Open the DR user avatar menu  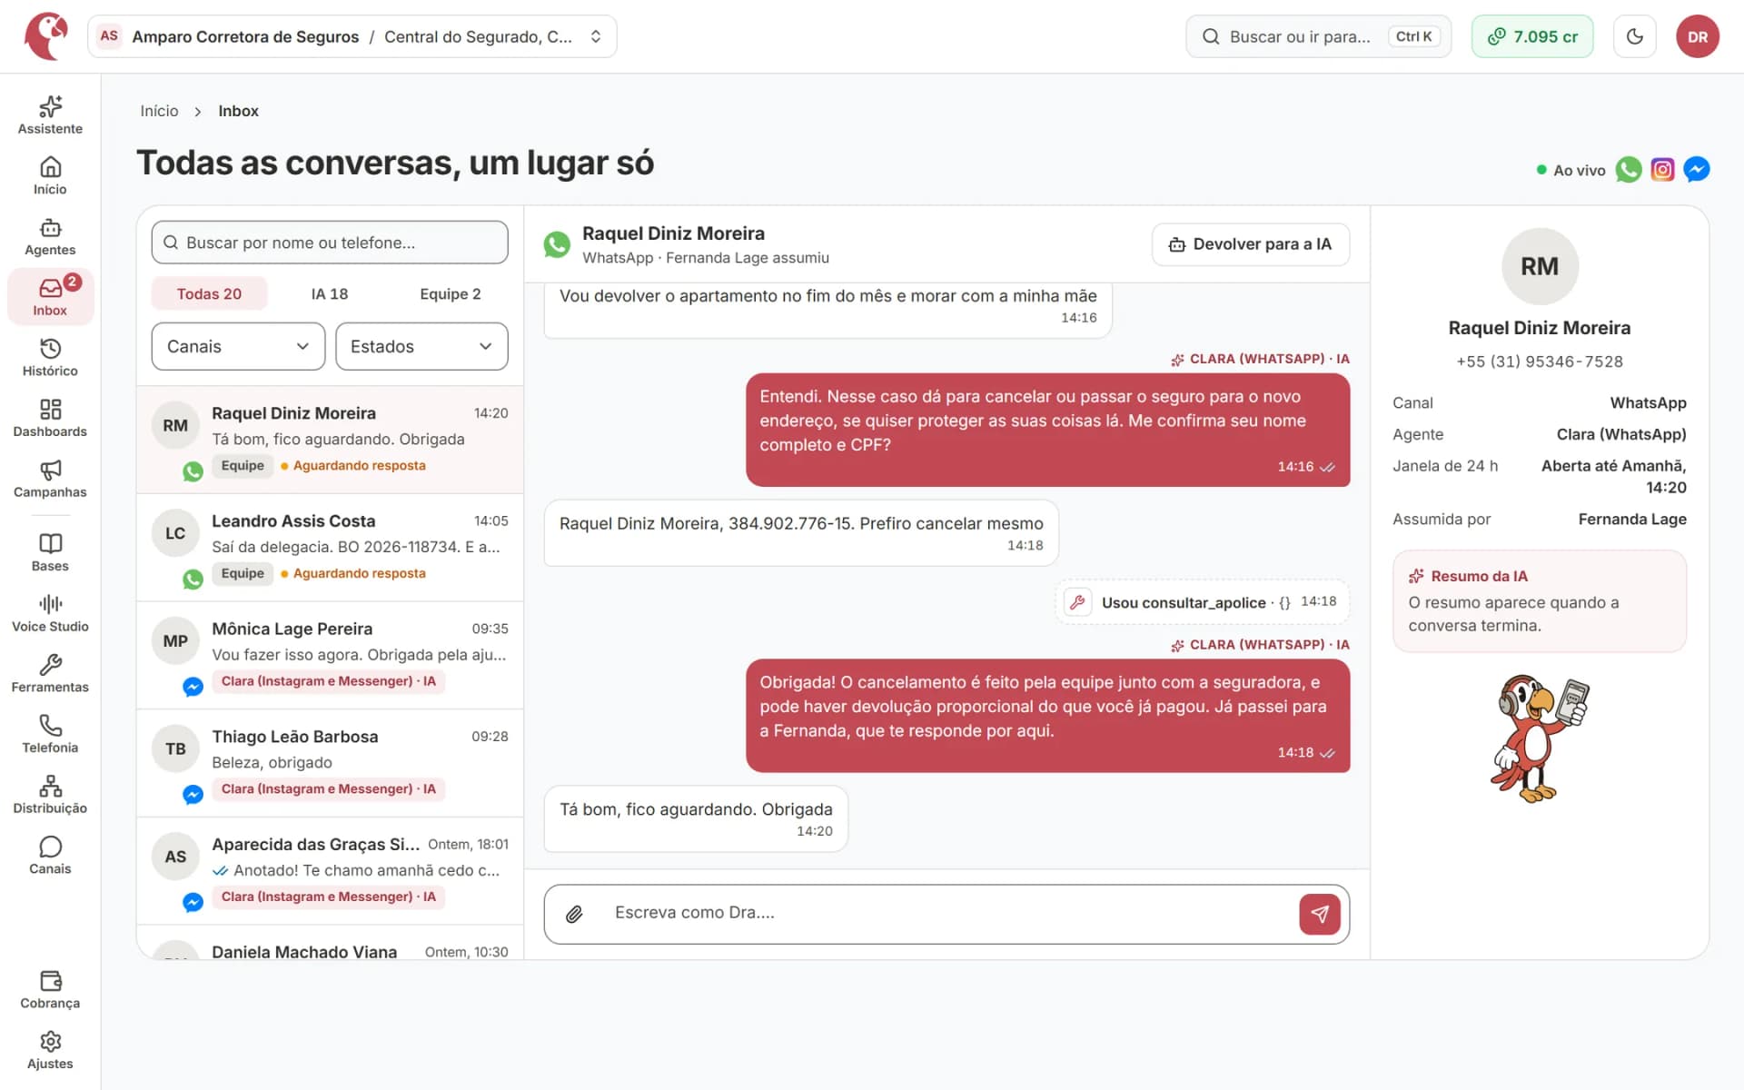pos(1698,36)
